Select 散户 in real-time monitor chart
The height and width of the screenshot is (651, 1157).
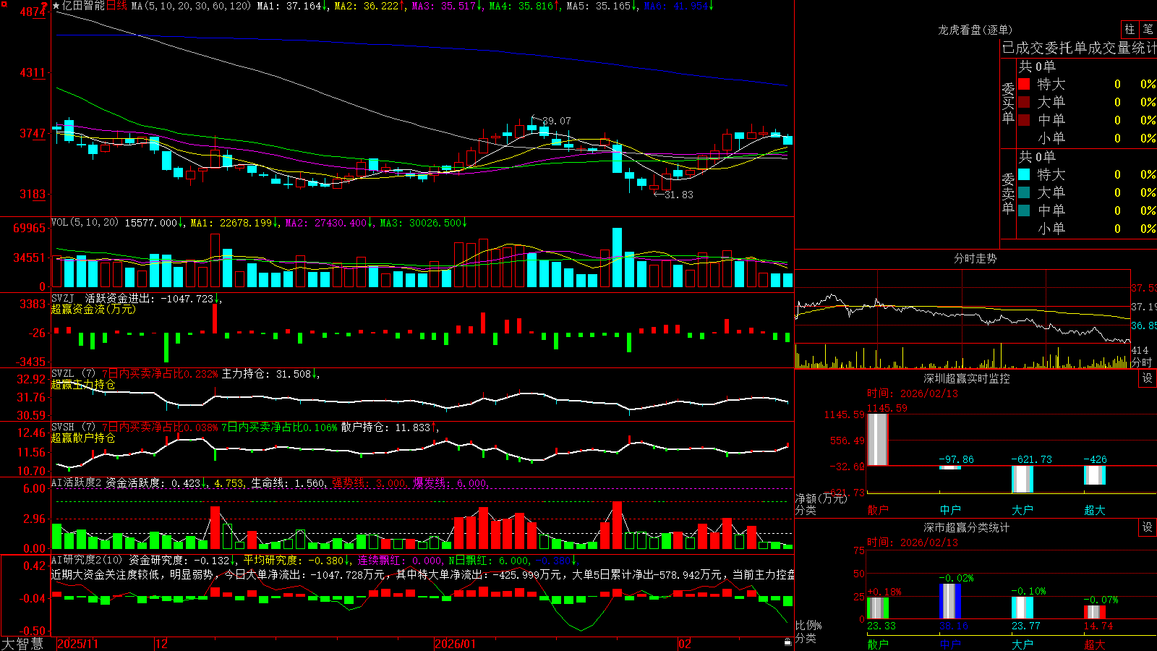point(878,510)
